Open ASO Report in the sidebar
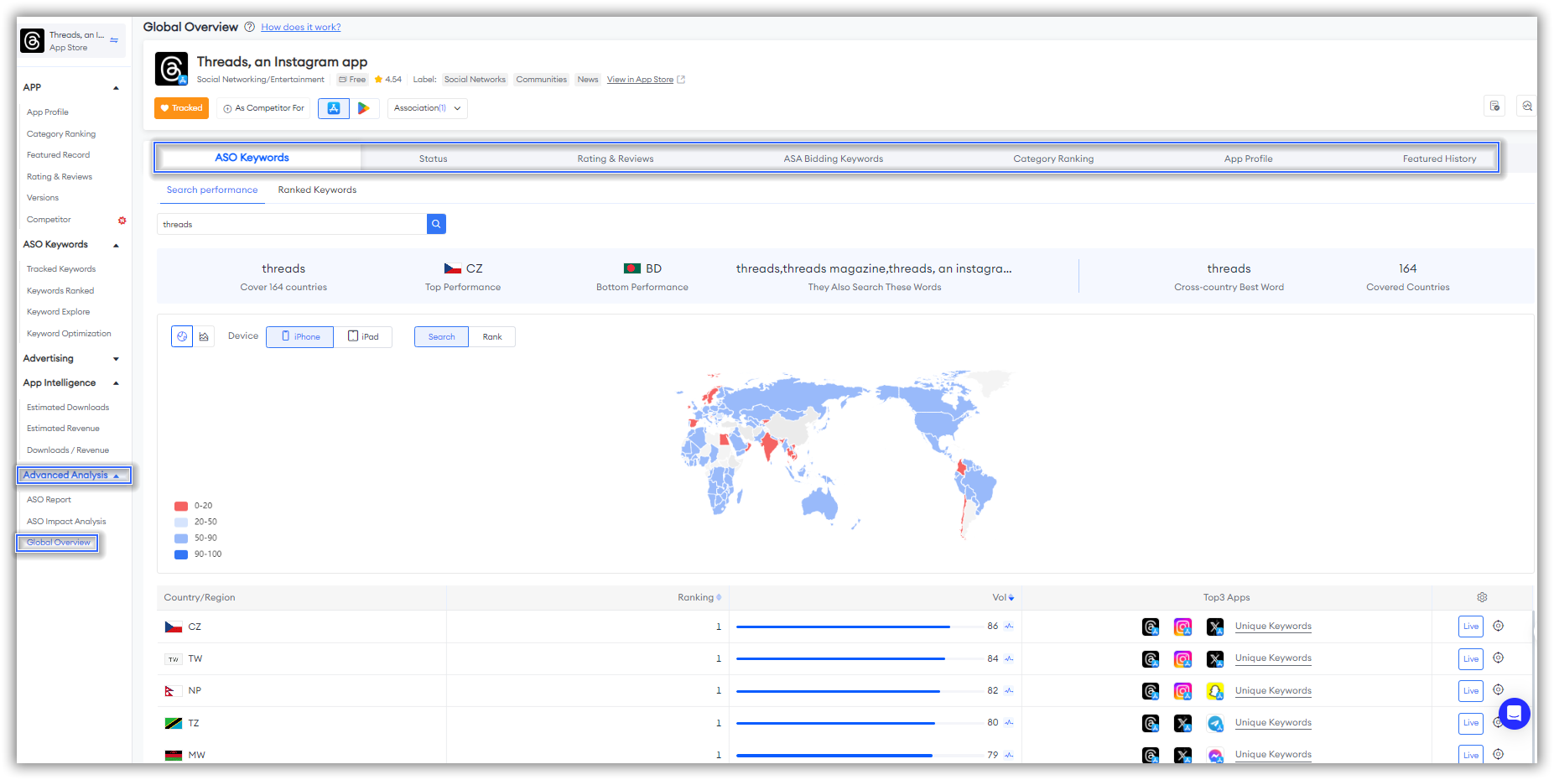The height and width of the screenshot is (780, 1554). [x=49, y=500]
